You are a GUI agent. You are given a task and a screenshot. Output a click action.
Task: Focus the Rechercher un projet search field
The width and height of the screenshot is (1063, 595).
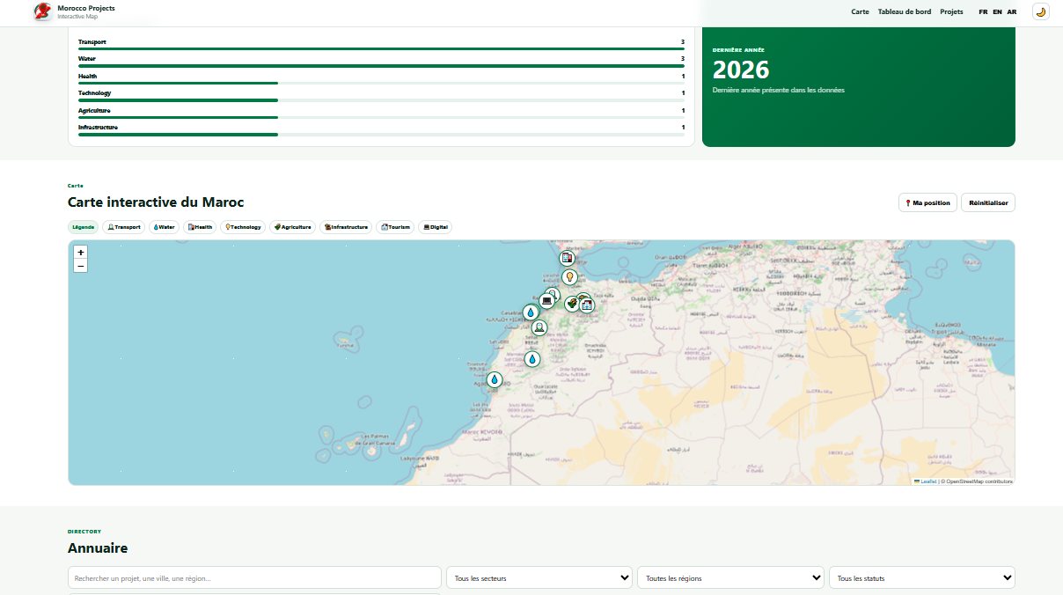pos(254,577)
